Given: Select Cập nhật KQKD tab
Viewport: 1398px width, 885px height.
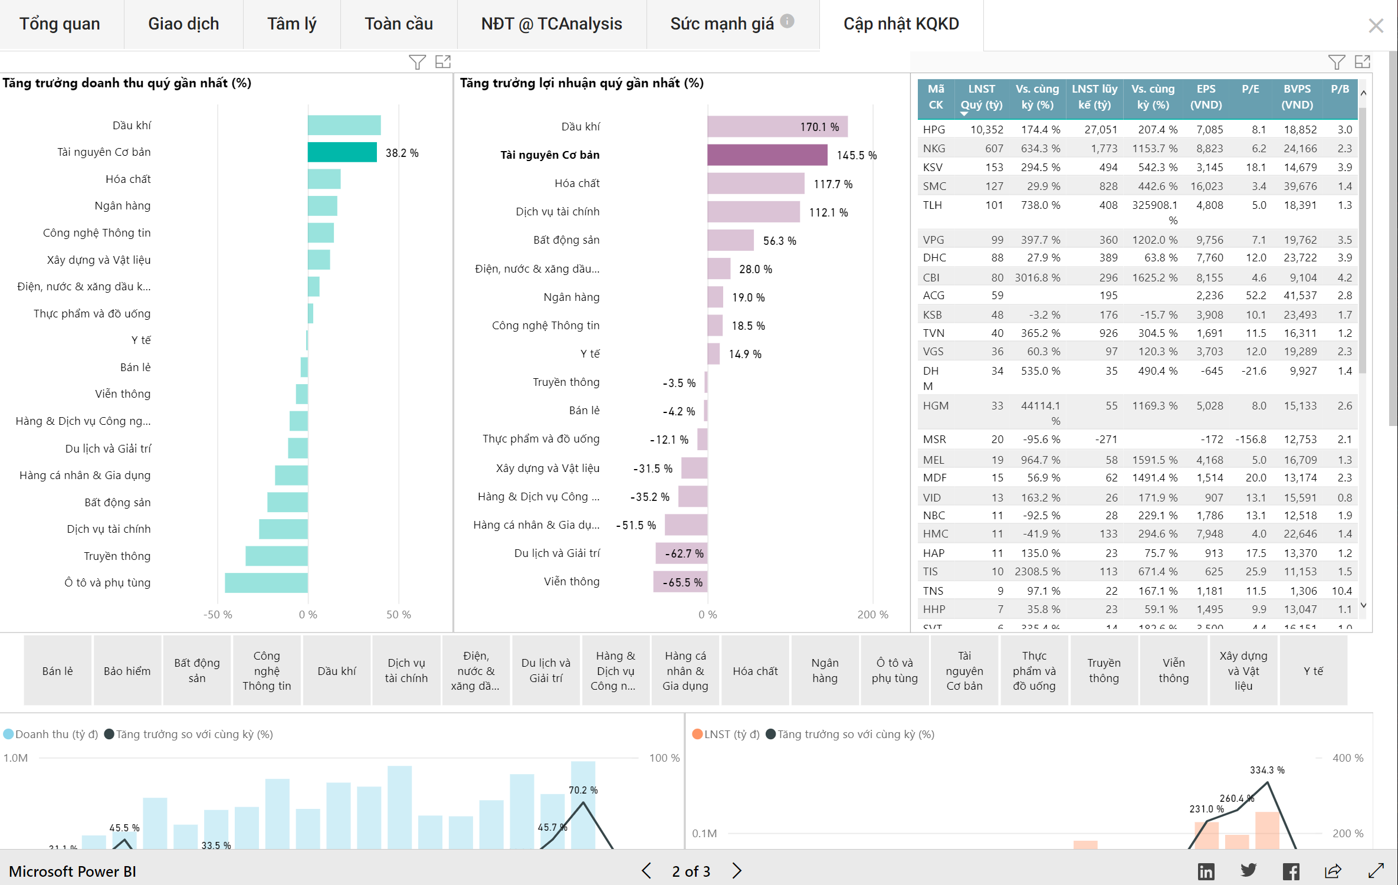Looking at the screenshot, I should point(901,24).
